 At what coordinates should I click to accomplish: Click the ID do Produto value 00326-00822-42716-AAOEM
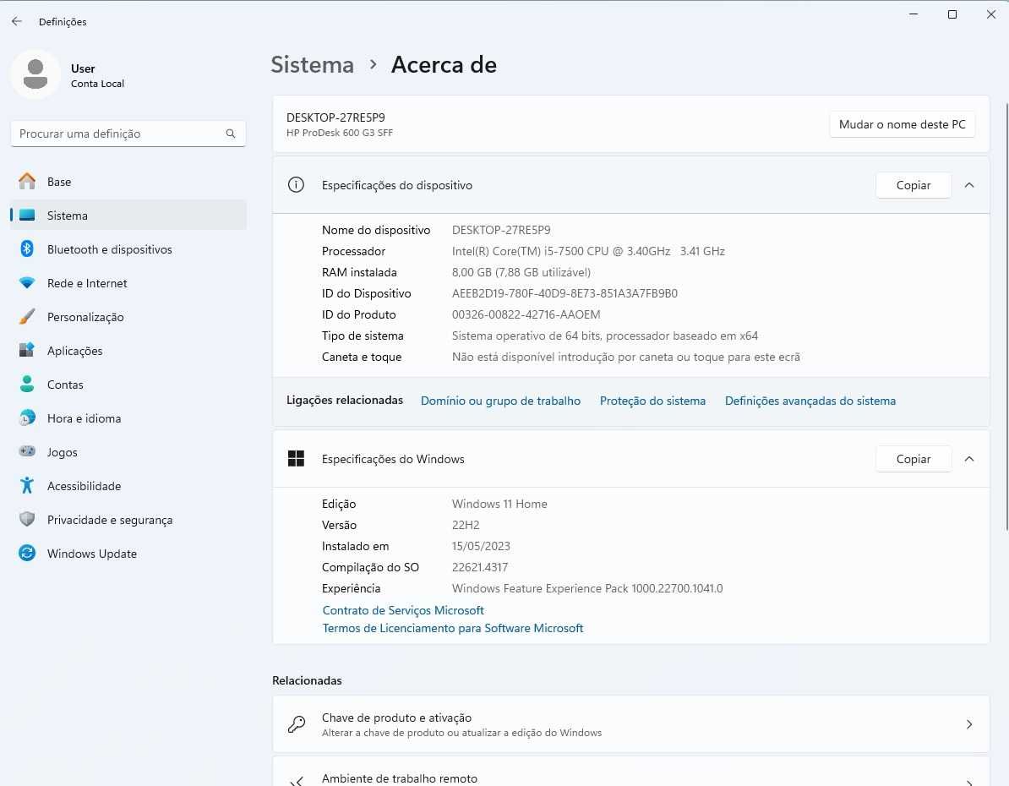click(x=526, y=314)
